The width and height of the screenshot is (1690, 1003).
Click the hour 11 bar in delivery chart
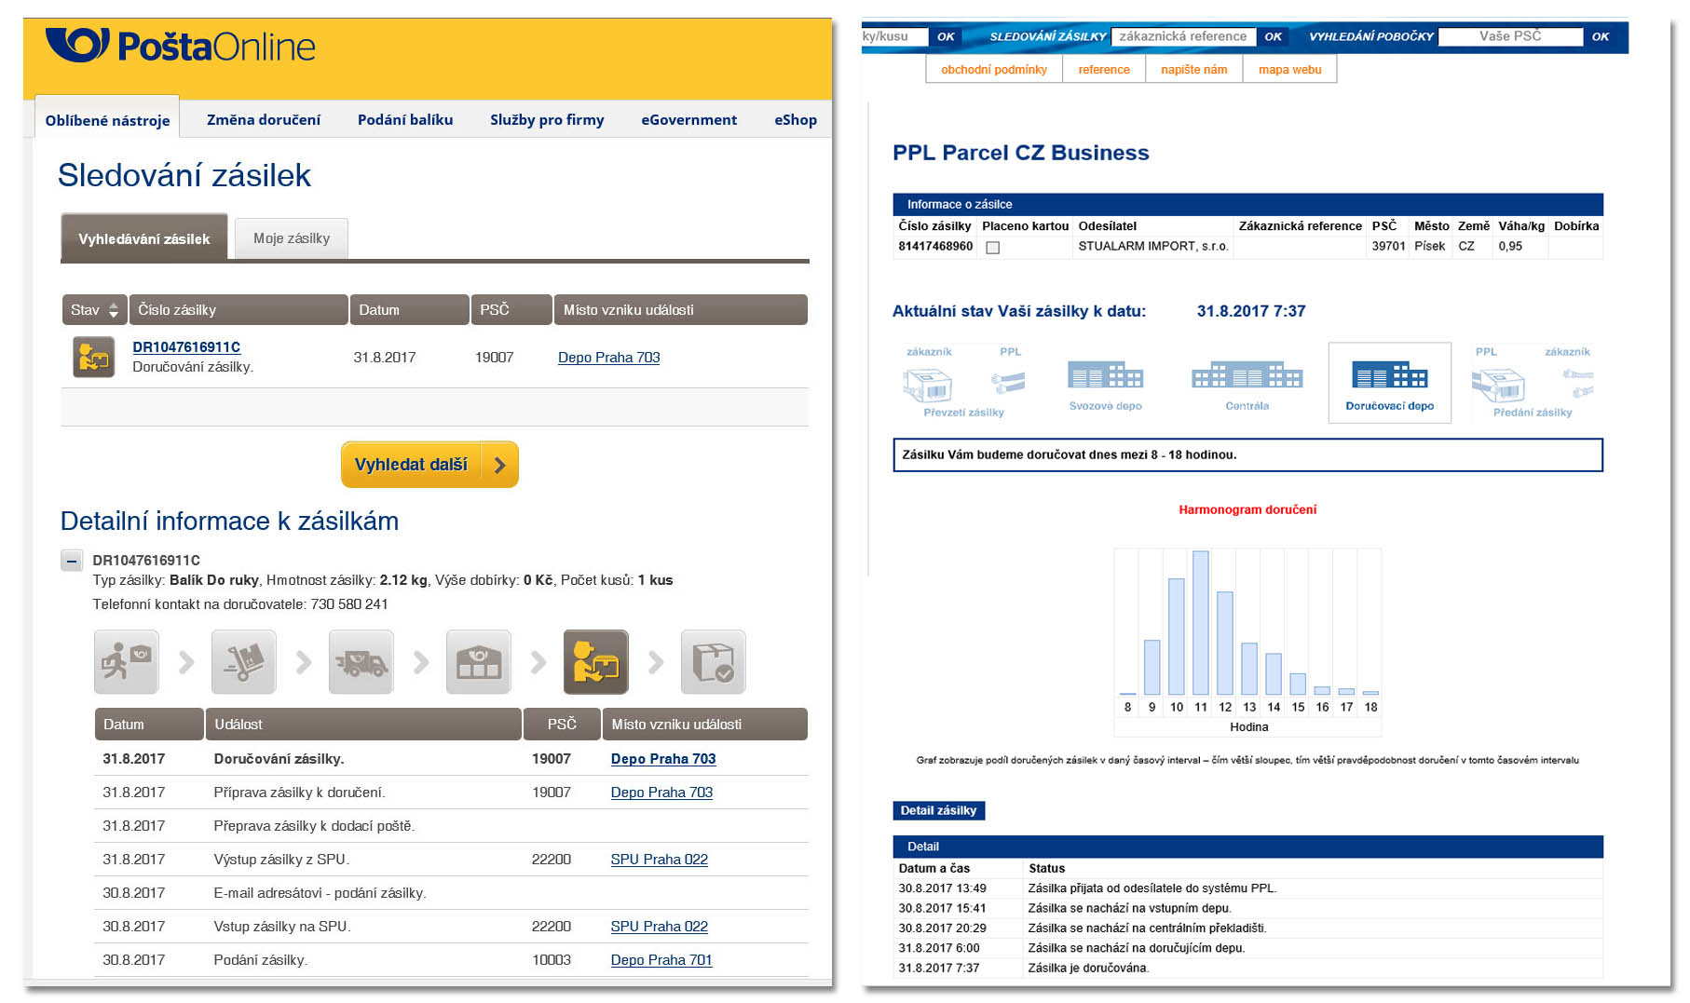(1201, 623)
